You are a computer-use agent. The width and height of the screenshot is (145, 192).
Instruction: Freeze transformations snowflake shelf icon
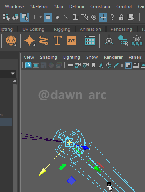click(137, 40)
